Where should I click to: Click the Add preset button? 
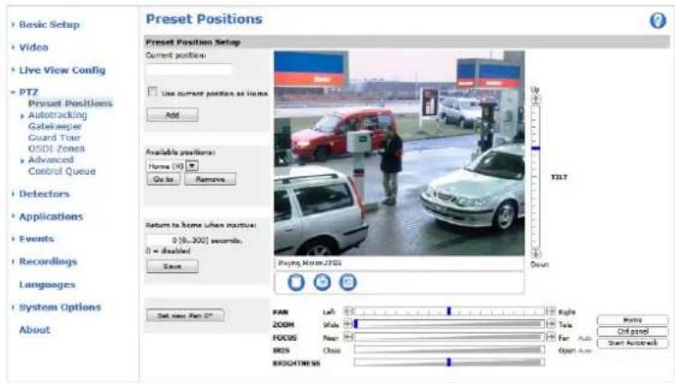172,114
